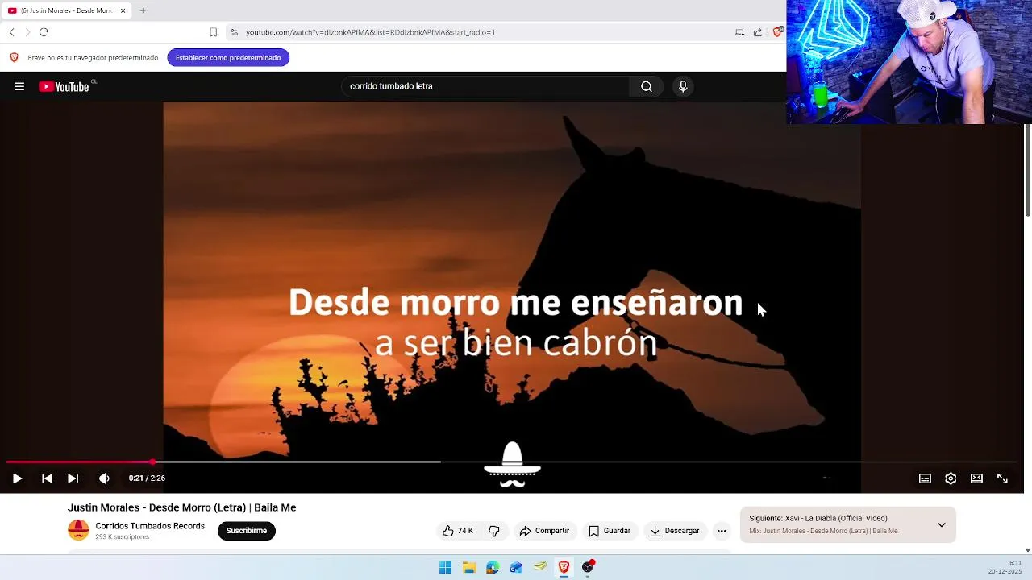Viewport: 1032px width, 580px height.
Task: Open site info icon in address bar
Action: click(x=234, y=32)
